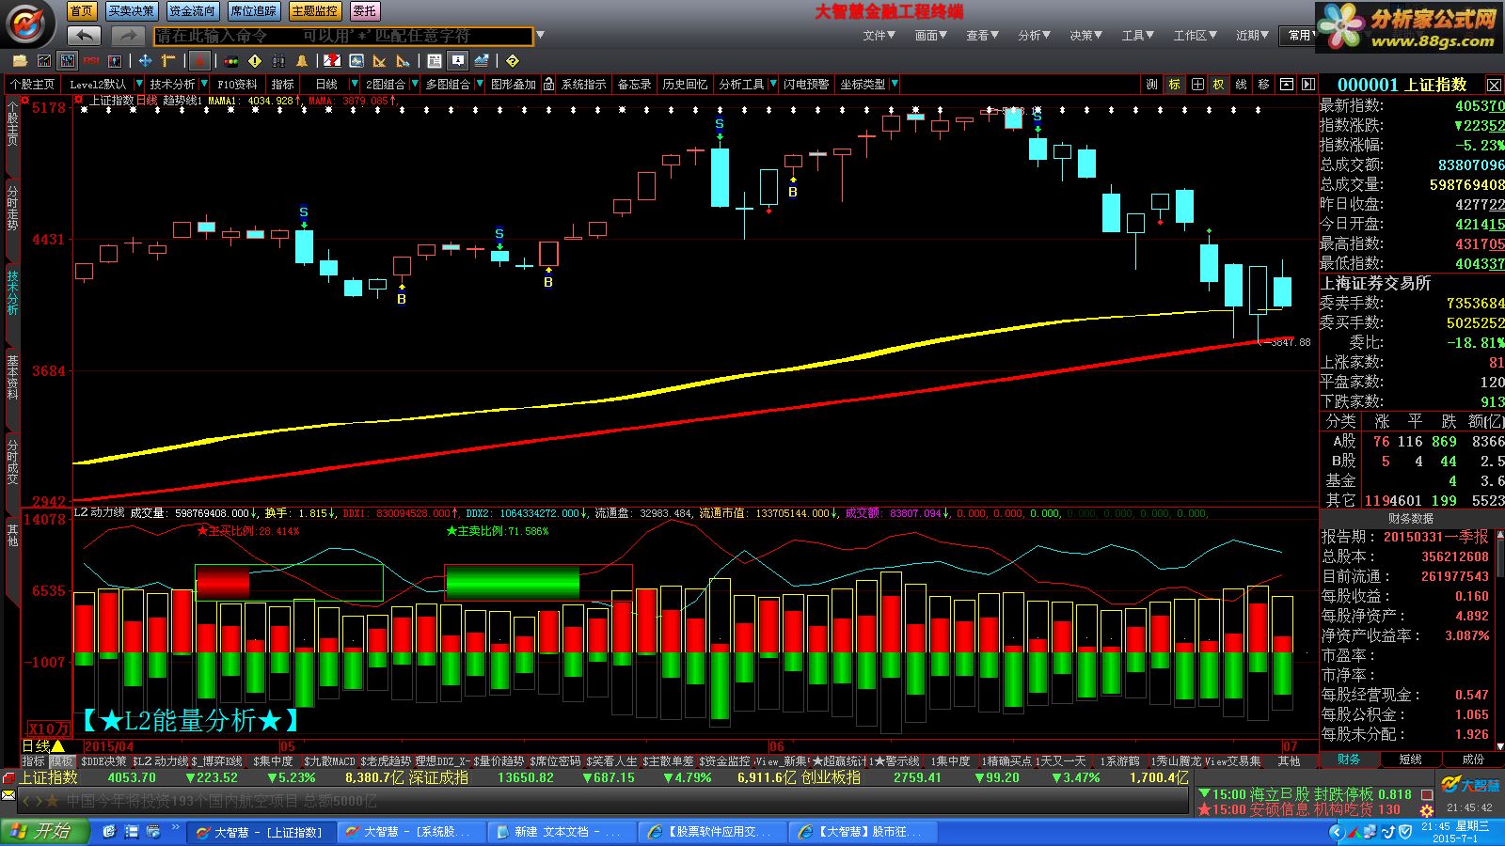Click the 主题监控 button
This screenshot has height=846, width=1505.
pyautogui.click(x=315, y=11)
